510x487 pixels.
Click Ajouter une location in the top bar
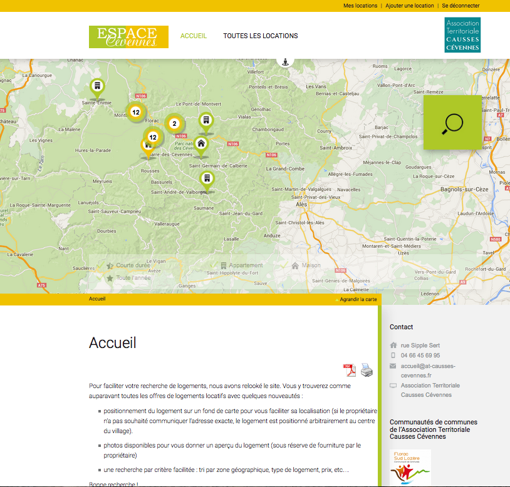410,6
